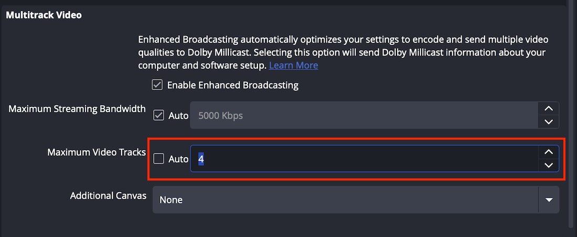Focus the Maximum Video Tracks number field
The image size is (577, 237).
point(364,159)
